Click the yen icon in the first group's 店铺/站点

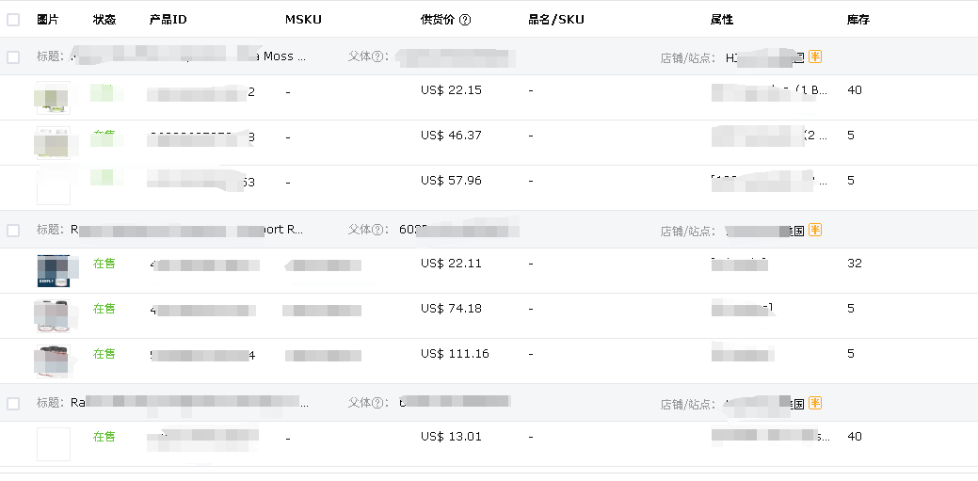(x=815, y=56)
